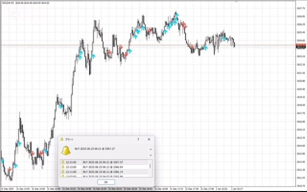Click the current price label on price axis
This screenshot has width=307, height=192.
(x=301, y=47)
